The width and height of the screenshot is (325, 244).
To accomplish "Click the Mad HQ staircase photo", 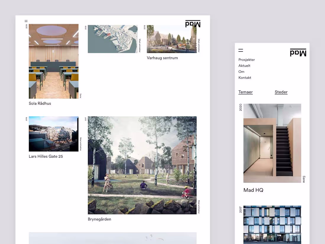I will (x=272, y=143).
